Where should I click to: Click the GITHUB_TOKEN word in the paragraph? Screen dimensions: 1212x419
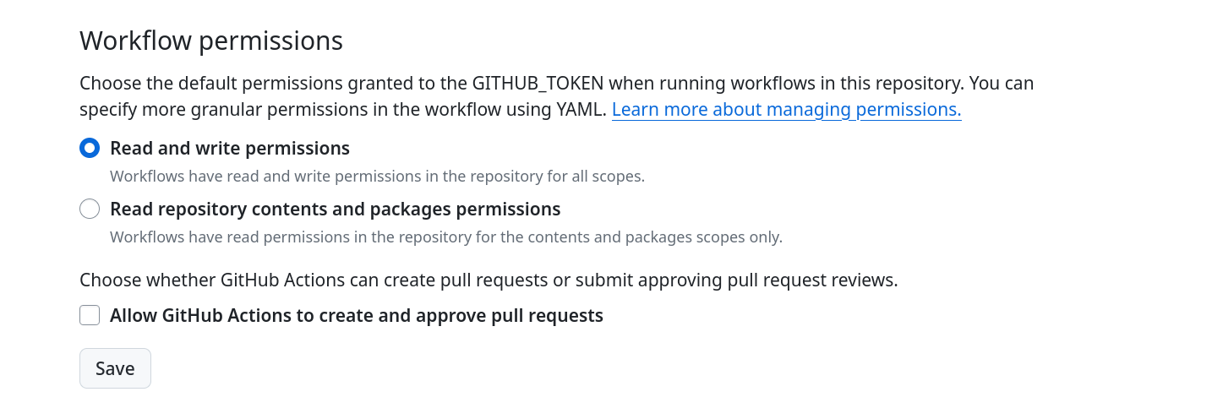pos(538,84)
